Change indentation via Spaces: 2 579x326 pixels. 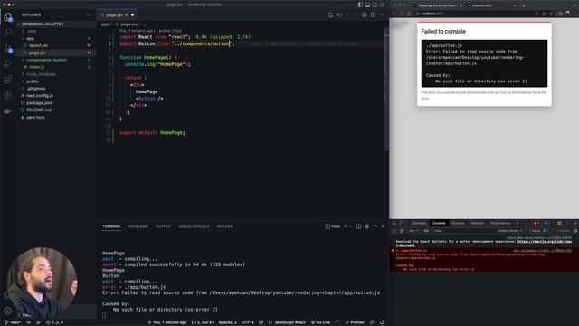point(227,322)
